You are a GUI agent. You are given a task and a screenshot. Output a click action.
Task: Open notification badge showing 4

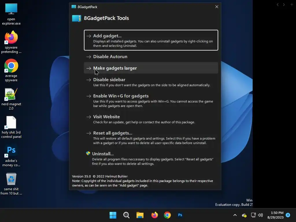[288, 215]
